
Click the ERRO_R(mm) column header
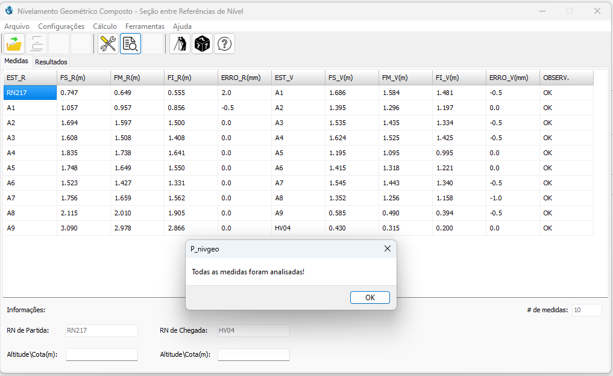click(x=245, y=78)
